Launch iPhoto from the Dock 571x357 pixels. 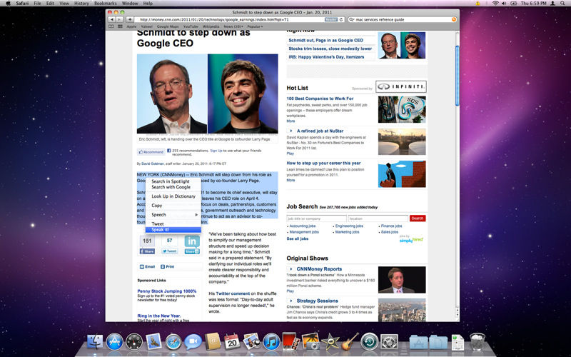tap(310, 342)
